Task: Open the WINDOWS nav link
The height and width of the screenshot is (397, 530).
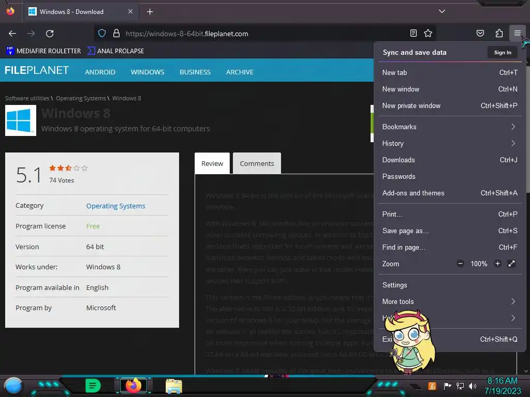Action: click(x=148, y=72)
